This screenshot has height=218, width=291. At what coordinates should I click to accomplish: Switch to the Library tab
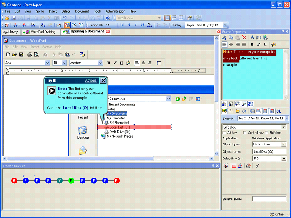point(11,32)
